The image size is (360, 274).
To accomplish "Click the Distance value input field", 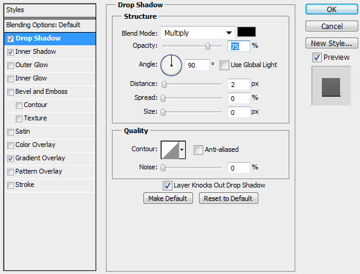I will click(x=238, y=85).
